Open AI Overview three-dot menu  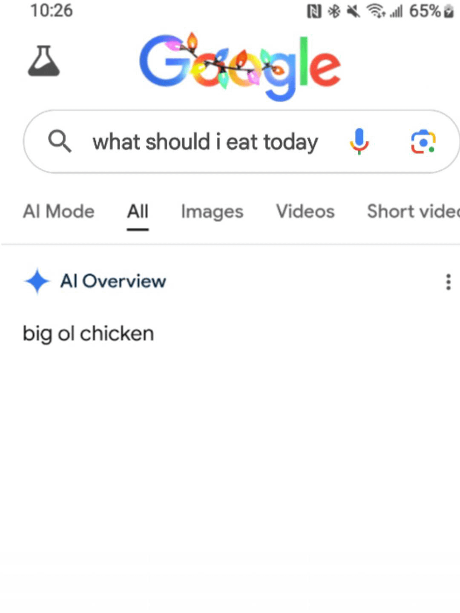(x=448, y=282)
